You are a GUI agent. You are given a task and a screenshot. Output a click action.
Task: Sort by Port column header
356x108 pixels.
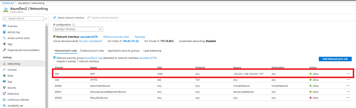pyautogui.click(x=160, y=67)
